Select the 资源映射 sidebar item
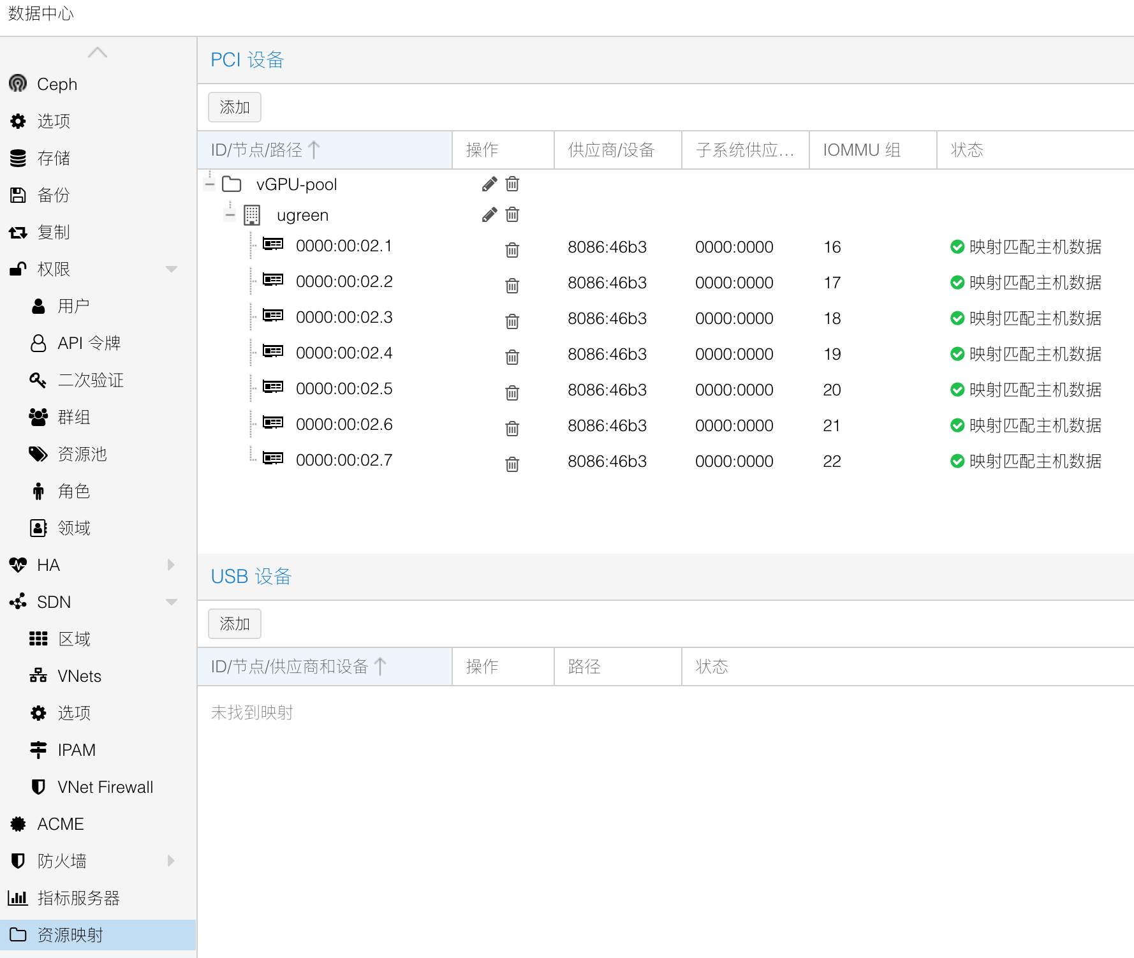1134x958 pixels. (x=70, y=934)
